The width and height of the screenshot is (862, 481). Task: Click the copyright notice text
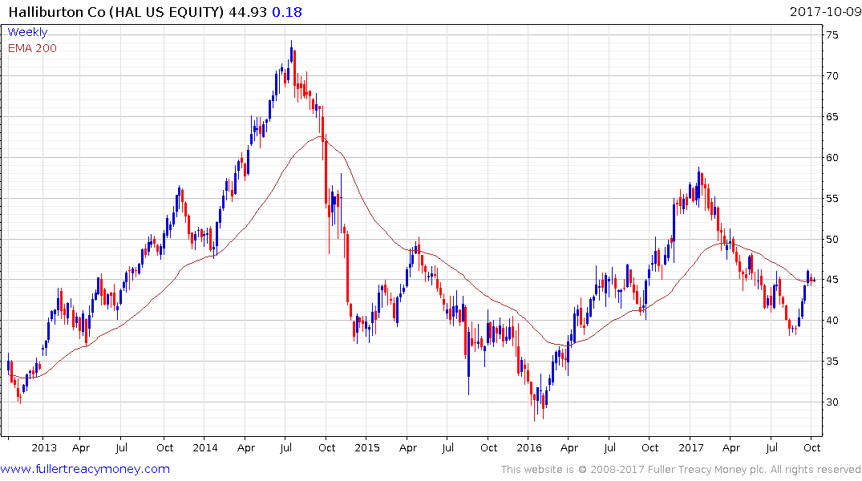tap(681, 470)
